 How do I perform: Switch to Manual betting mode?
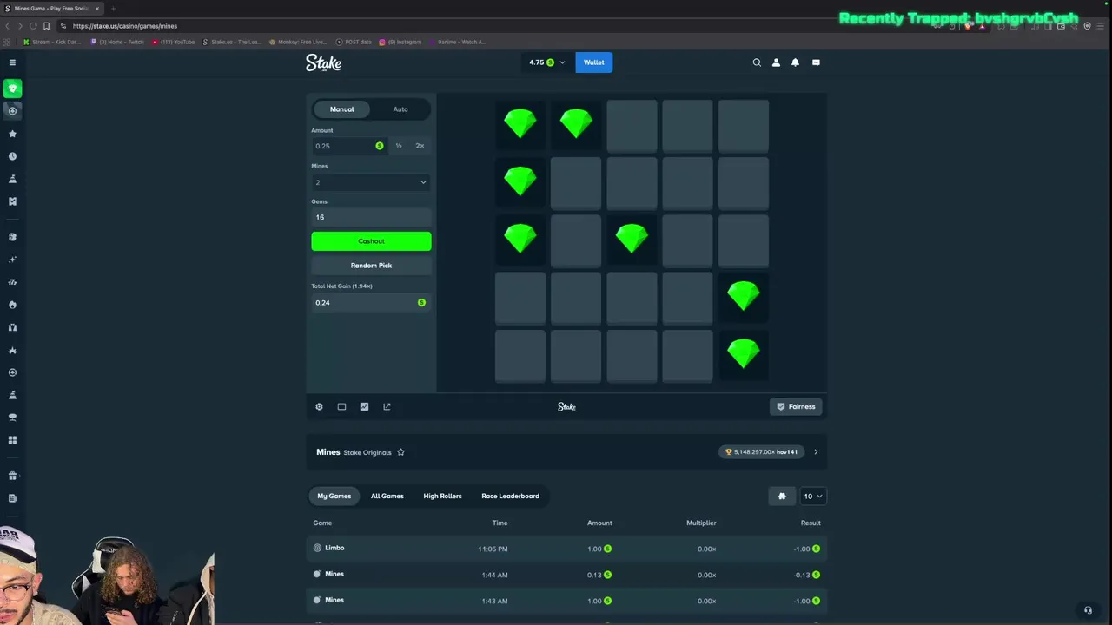point(341,109)
